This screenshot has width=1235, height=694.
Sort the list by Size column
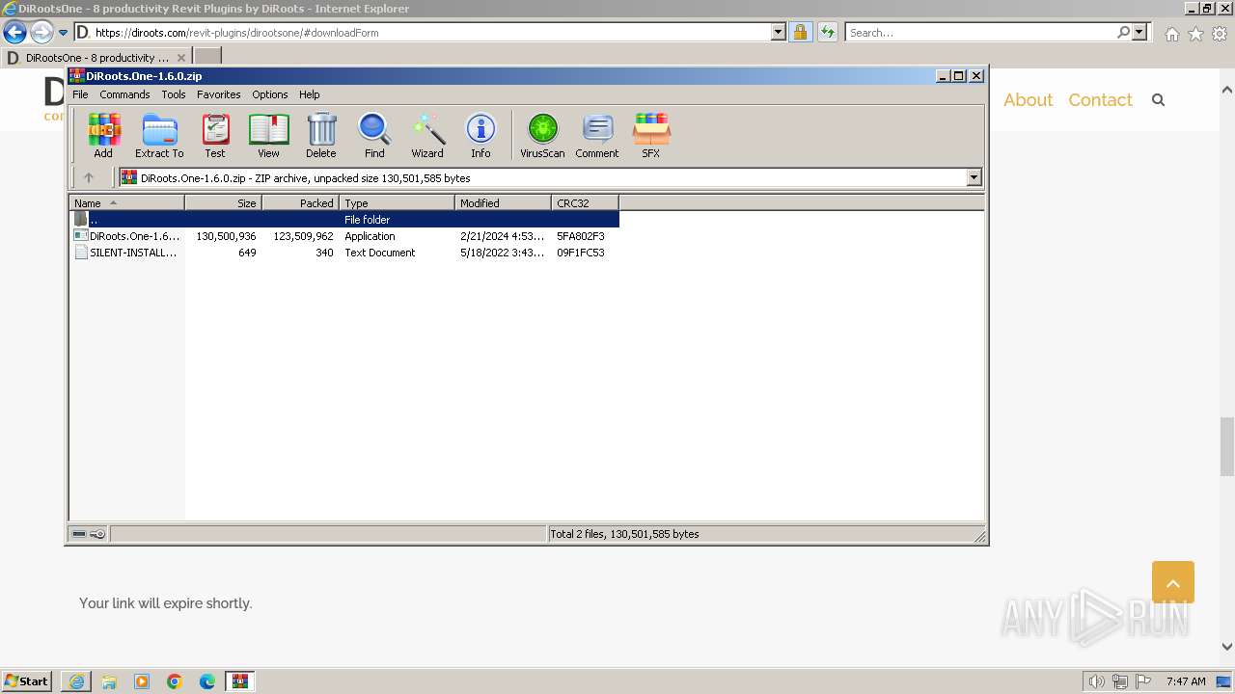pos(223,202)
